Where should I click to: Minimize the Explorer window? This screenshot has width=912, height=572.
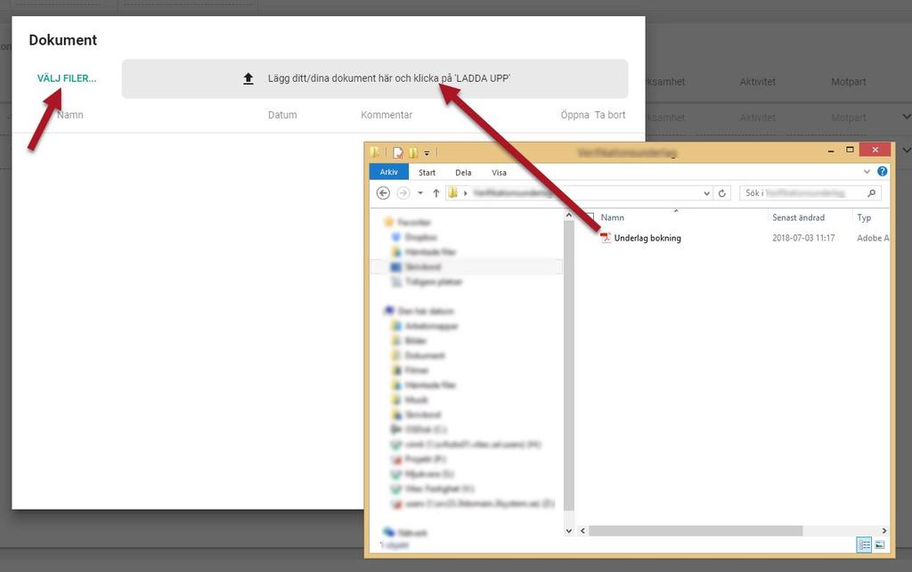point(831,151)
